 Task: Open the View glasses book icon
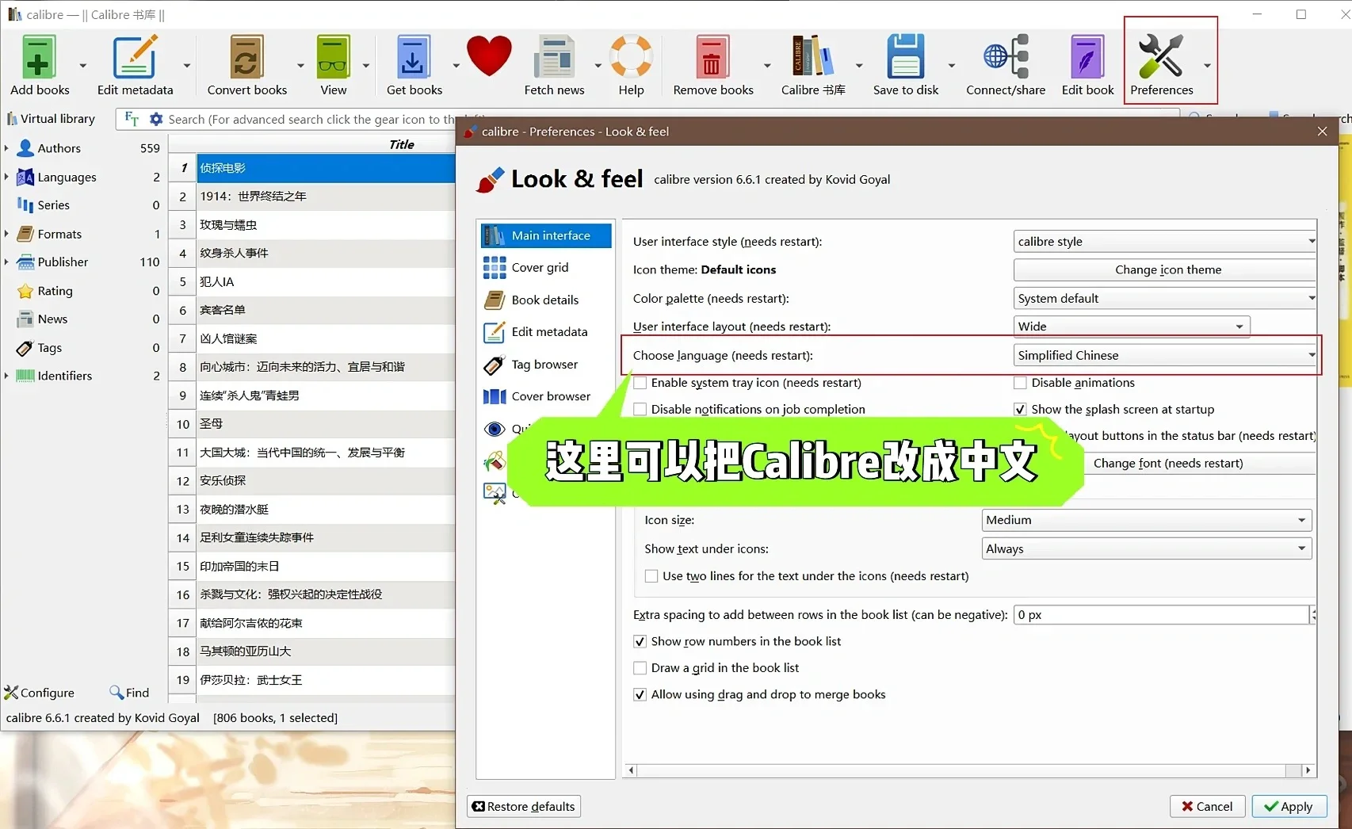coord(333,56)
